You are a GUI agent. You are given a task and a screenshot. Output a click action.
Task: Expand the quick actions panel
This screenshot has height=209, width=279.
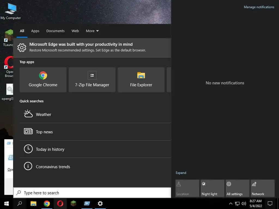point(181,173)
